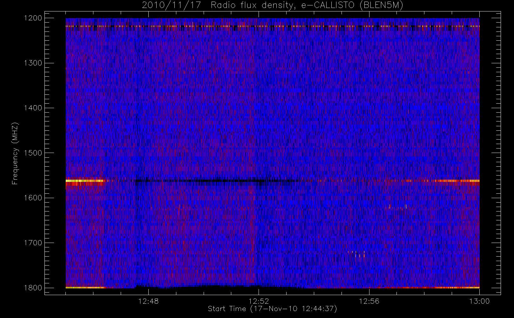Click the 'Start Time (17-Nov-10 12:44:37)' label
The image size is (514, 318).
pyautogui.click(x=272, y=309)
